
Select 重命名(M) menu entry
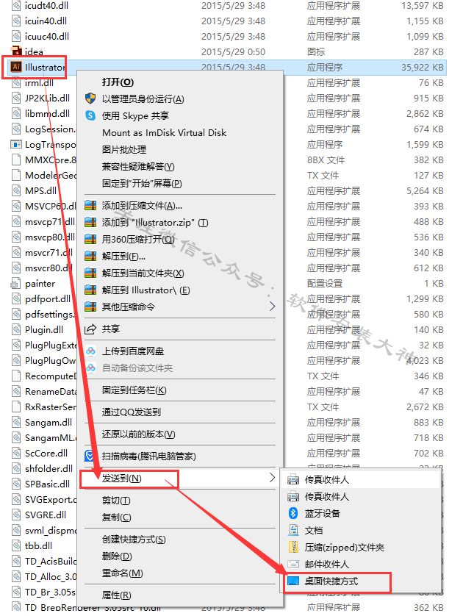coord(123,573)
